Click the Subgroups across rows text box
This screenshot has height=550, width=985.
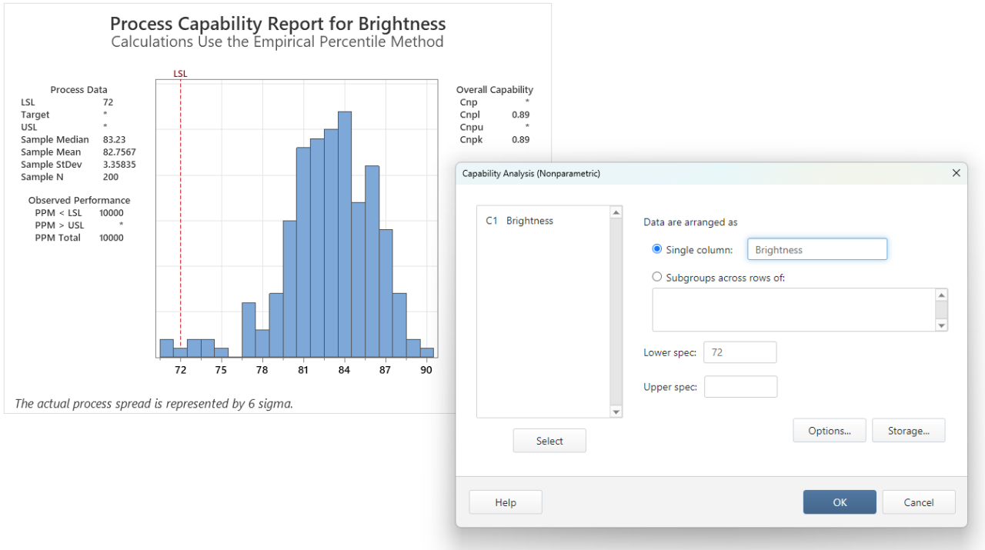(x=793, y=309)
